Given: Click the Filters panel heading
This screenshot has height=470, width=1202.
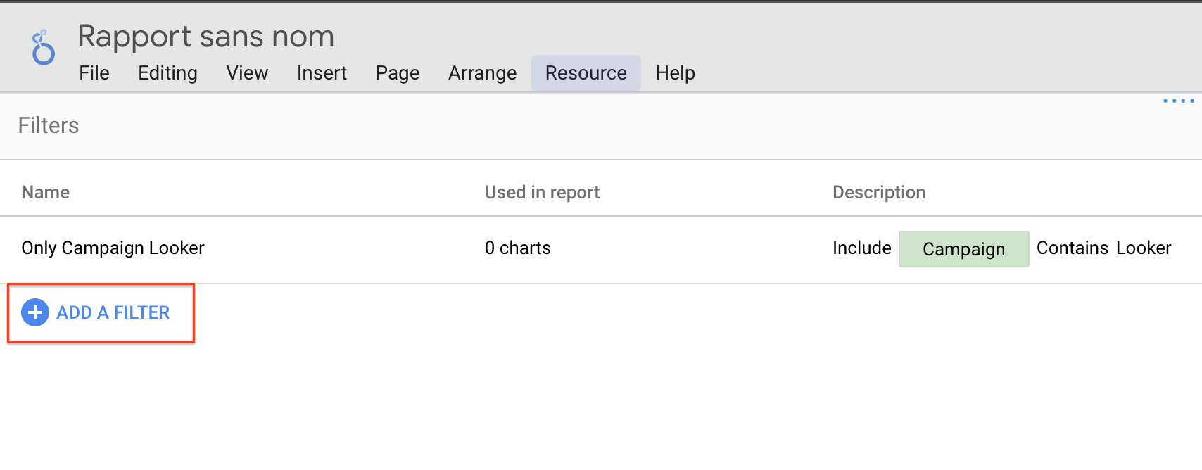Looking at the screenshot, I should click(x=49, y=126).
